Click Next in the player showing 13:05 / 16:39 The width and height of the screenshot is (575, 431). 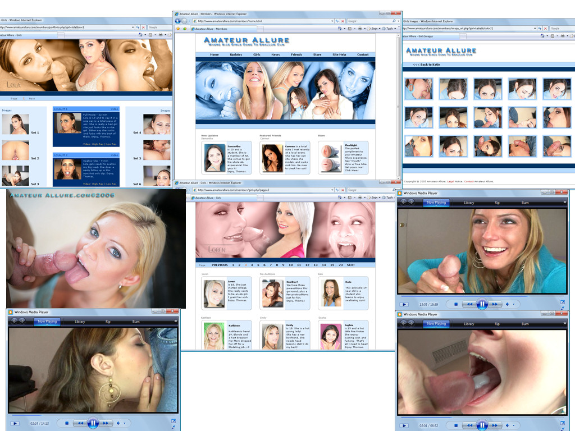coord(495,304)
